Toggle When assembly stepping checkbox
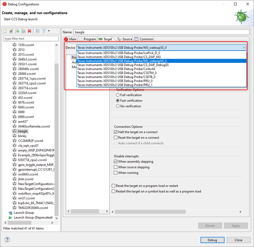Image resolution: width=254 pixels, height=247 pixels. [x=115, y=161]
